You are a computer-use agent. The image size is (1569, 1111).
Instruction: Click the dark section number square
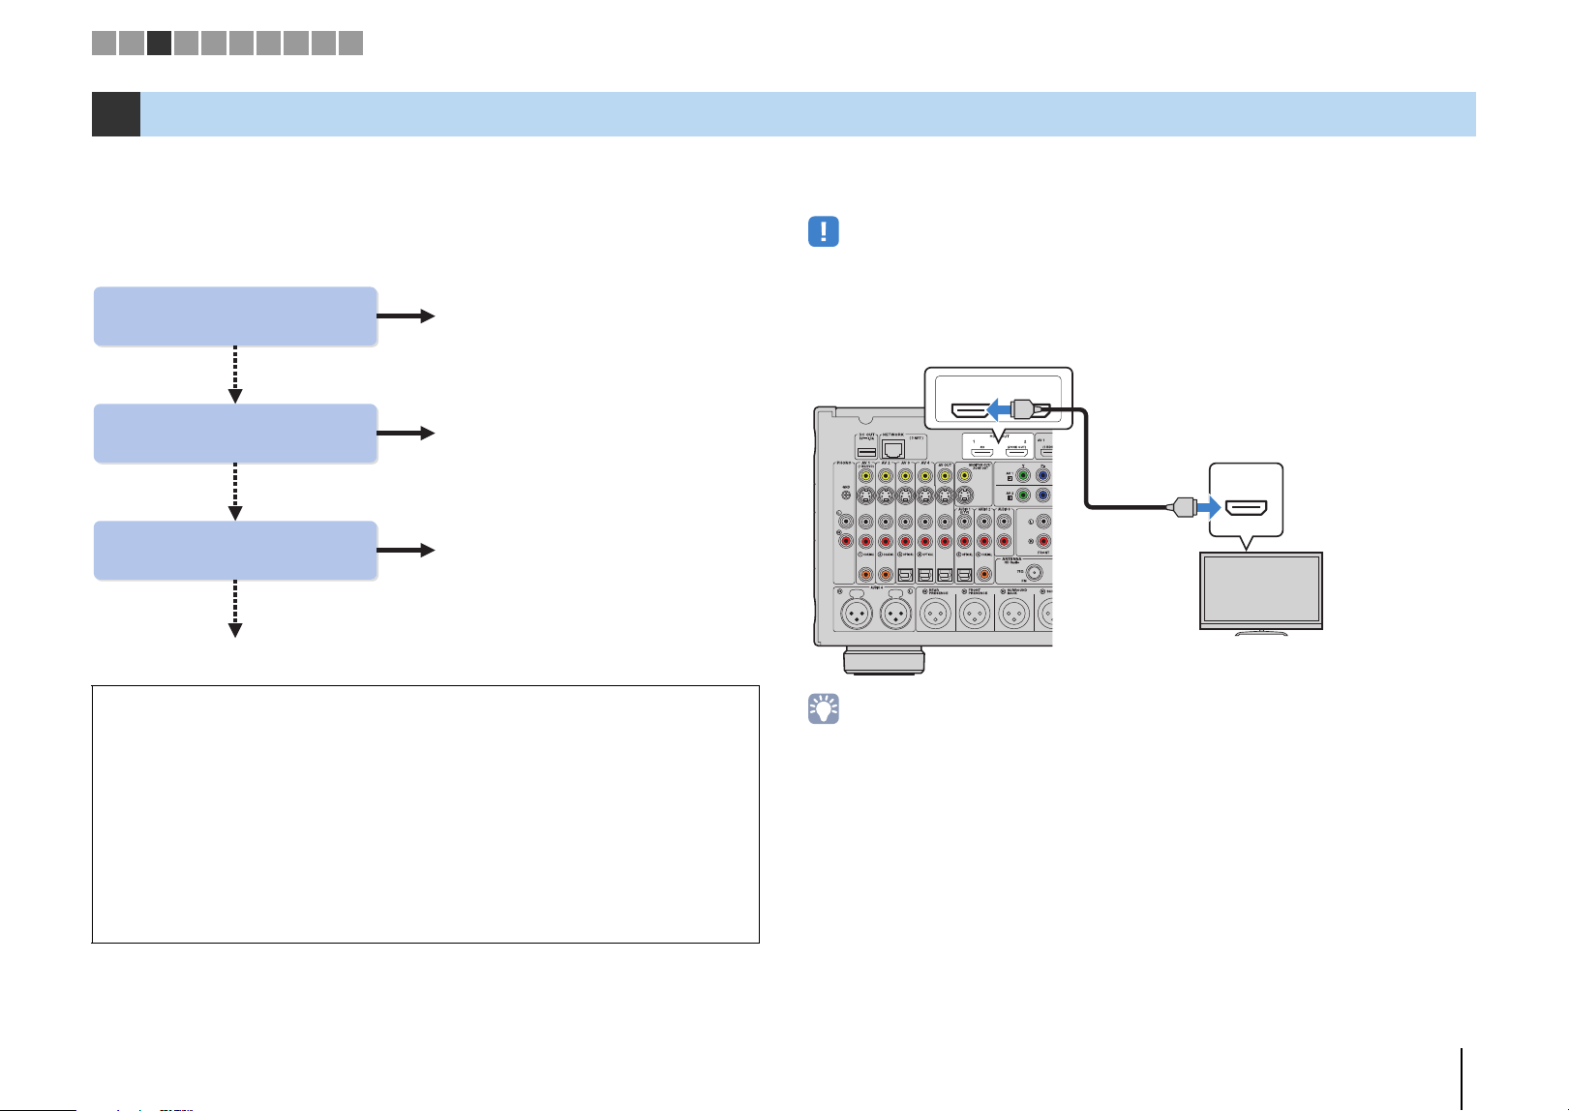click(116, 114)
